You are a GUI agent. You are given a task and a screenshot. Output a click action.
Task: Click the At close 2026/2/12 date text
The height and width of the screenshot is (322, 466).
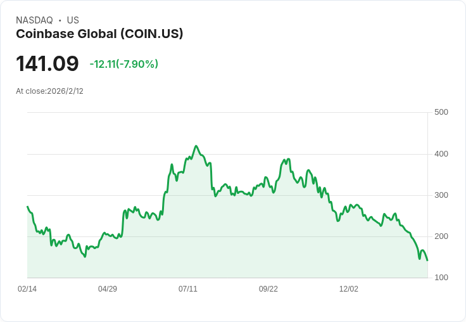click(x=49, y=91)
